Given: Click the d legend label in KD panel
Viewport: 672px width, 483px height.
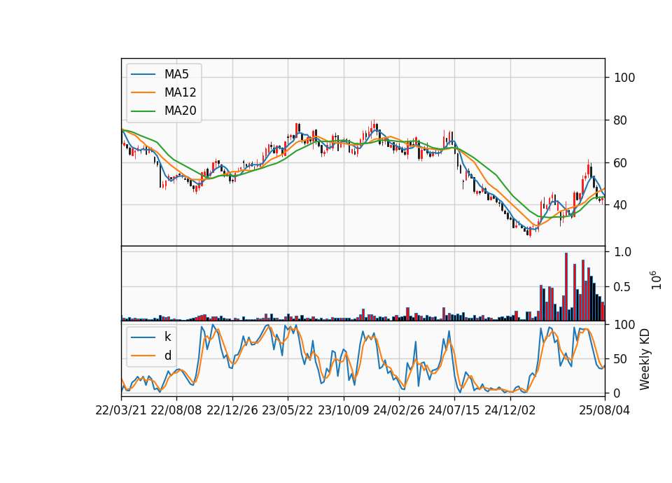Looking at the screenshot, I should click(x=167, y=356).
